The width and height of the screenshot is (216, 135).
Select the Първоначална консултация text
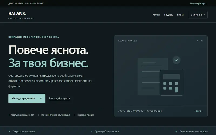[x=193, y=131]
